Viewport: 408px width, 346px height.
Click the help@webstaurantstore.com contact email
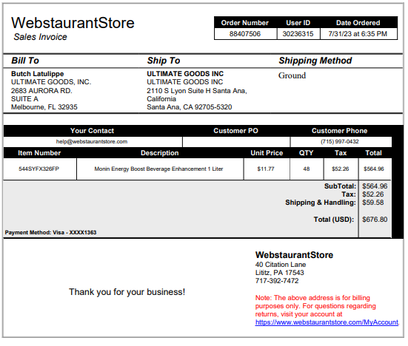point(92,141)
